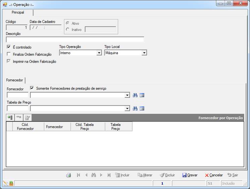The width and height of the screenshot is (250, 189).
Task: Expand the Fornecedor name dropdown
Action: [127, 95]
